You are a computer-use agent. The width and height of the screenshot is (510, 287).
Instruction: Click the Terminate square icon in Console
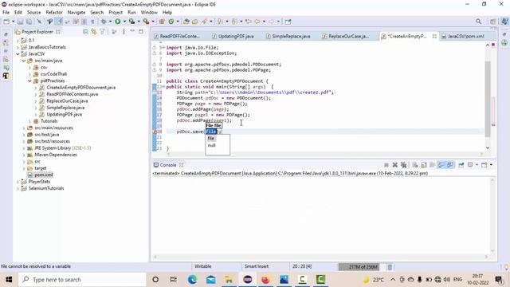click(x=386, y=165)
